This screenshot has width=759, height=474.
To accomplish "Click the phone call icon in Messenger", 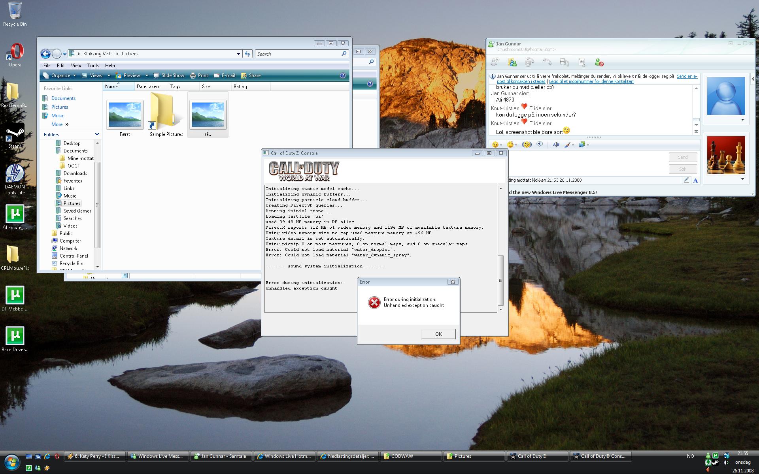I will pyautogui.click(x=547, y=62).
